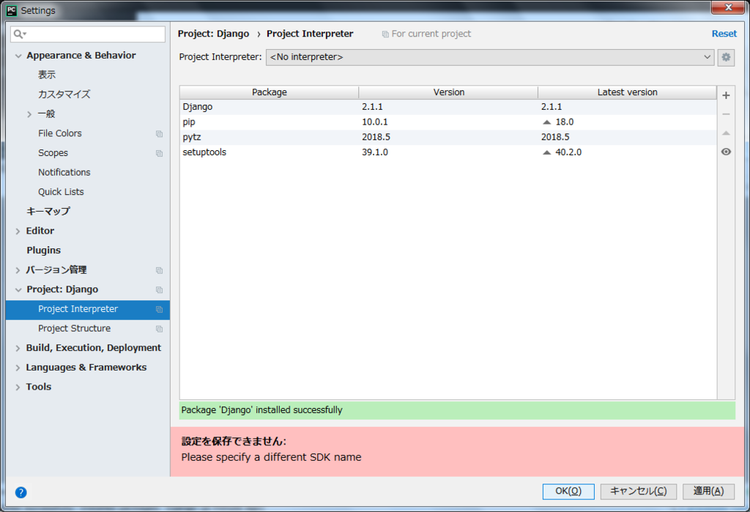Open the Plugins settings page
Image resolution: width=750 pixels, height=512 pixels.
coord(43,251)
